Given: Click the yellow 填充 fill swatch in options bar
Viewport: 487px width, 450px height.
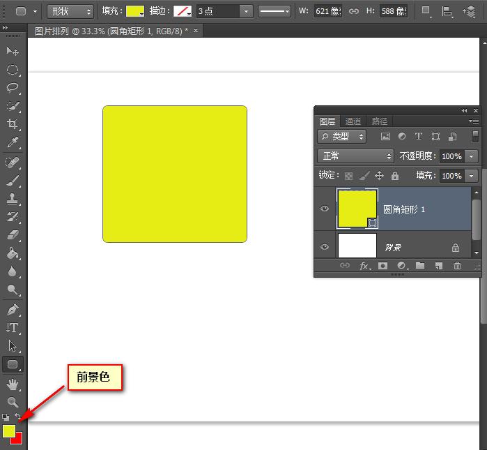Looking at the screenshot, I should [135, 11].
